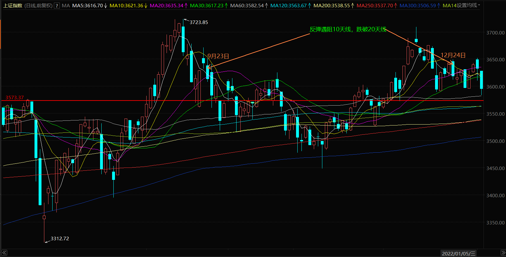Select the MA300:3506.59 blue indicator label
Screen dimensions: 506x257
(418, 6)
